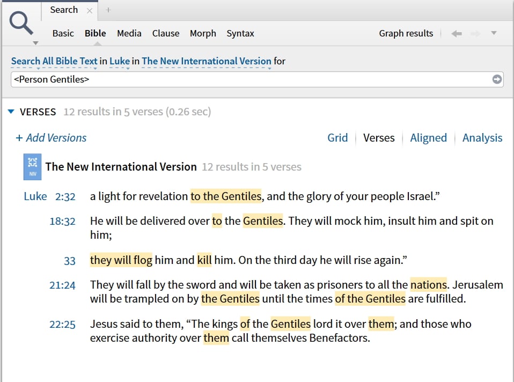Close the Search tab
This screenshot has height=382, width=514.
point(89,11)
